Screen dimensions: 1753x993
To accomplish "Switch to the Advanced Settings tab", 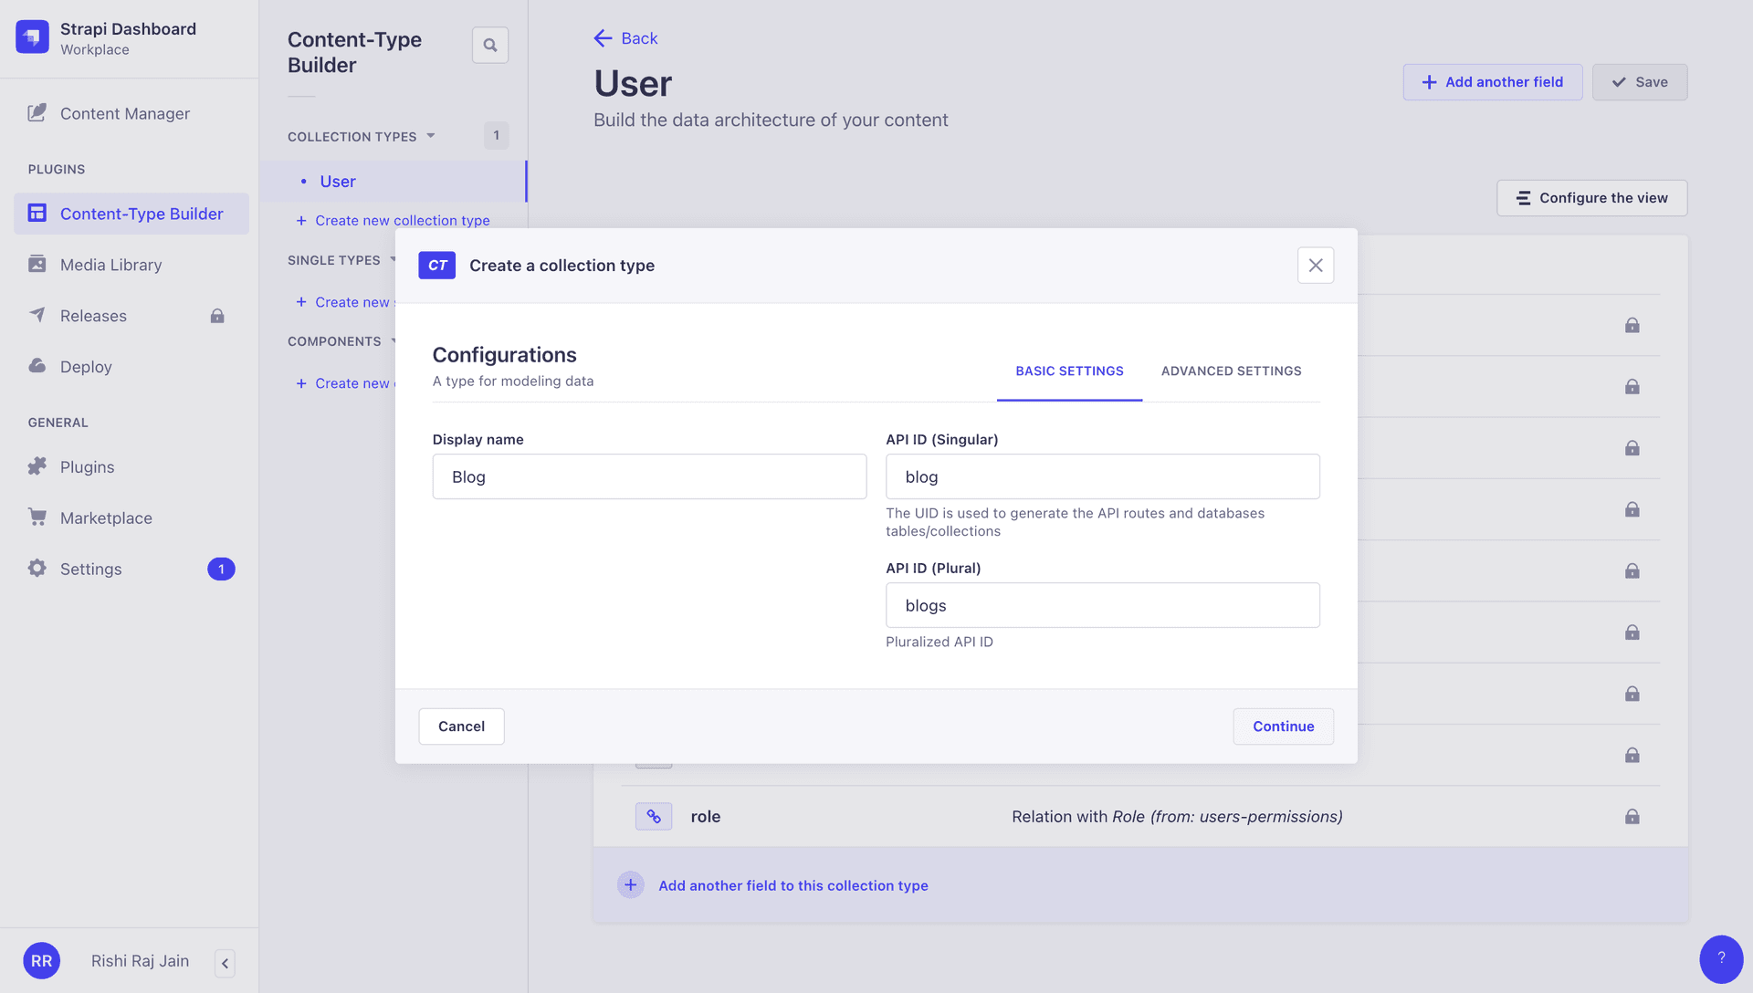I will tap(1231, 371).
